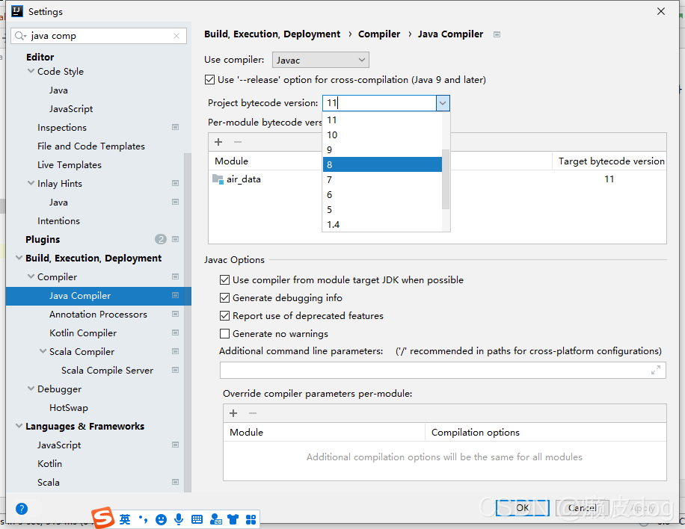Collapse Build, Execution, Deployment section
The image size is (685, 529).
click(19, 258)
